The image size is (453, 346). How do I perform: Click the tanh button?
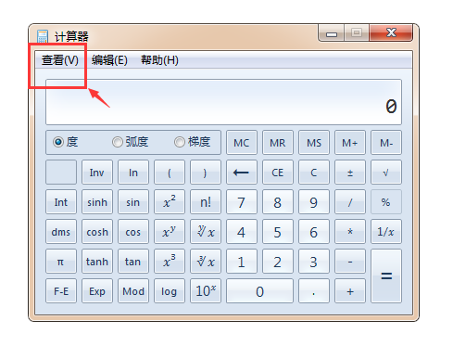click(97, 262)
